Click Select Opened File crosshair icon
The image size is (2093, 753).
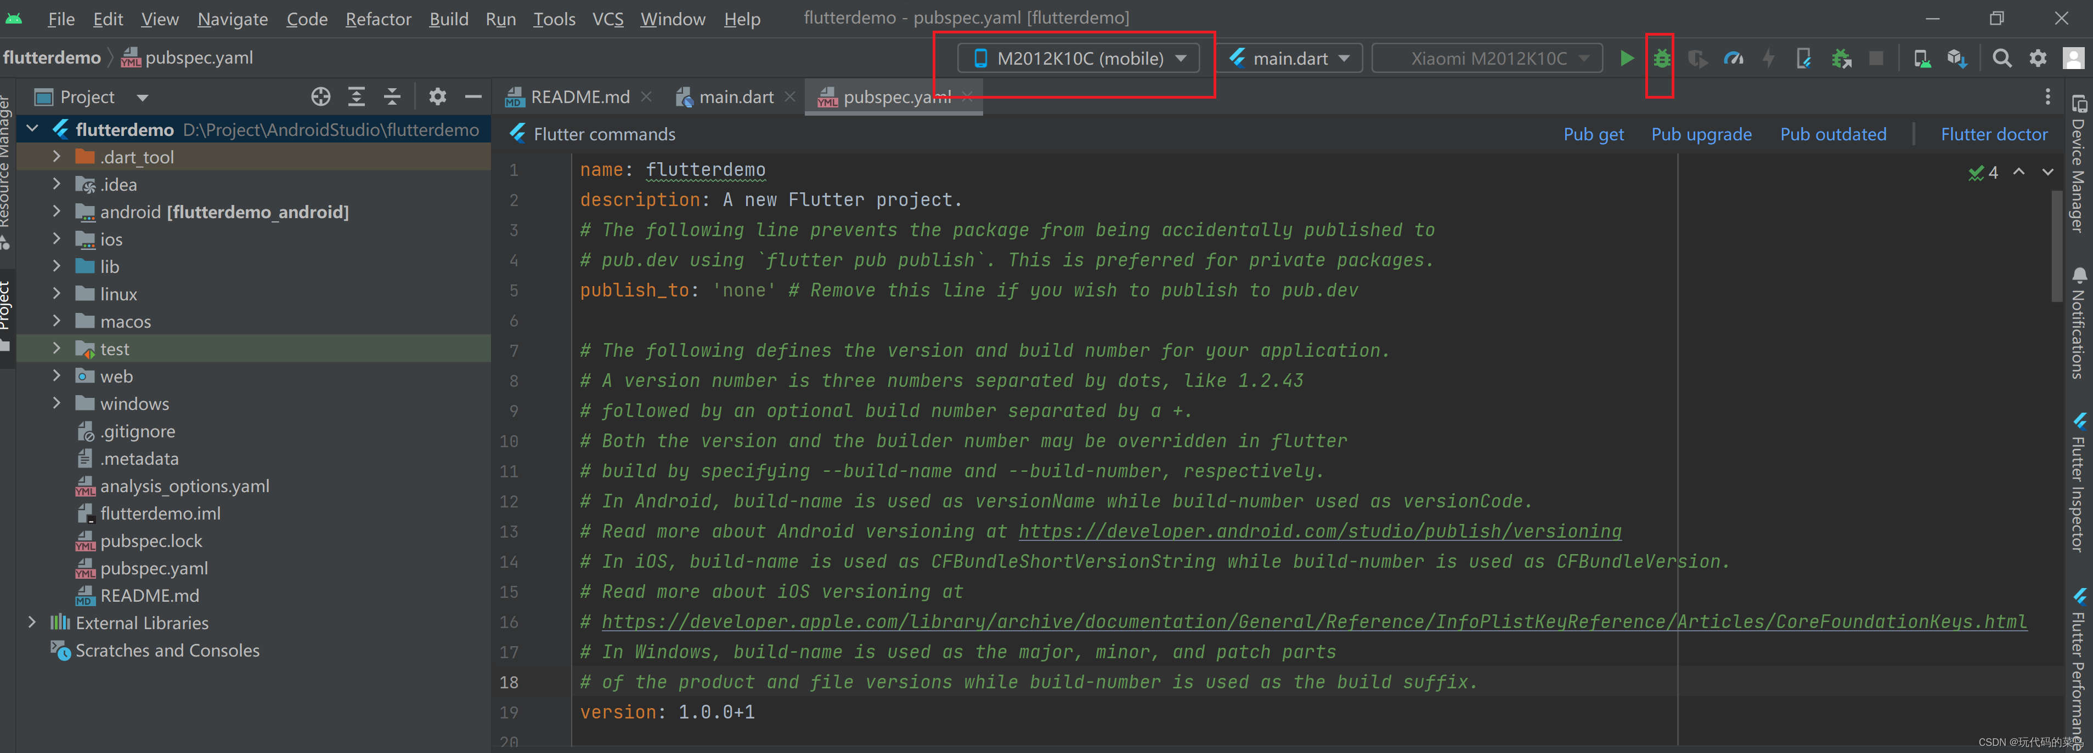click(320, 98)
